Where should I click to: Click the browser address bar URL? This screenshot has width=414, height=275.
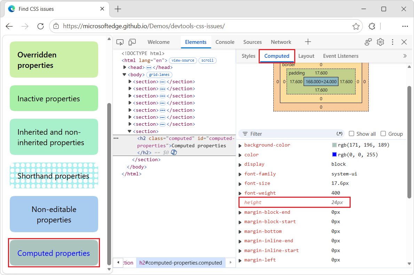144,26
